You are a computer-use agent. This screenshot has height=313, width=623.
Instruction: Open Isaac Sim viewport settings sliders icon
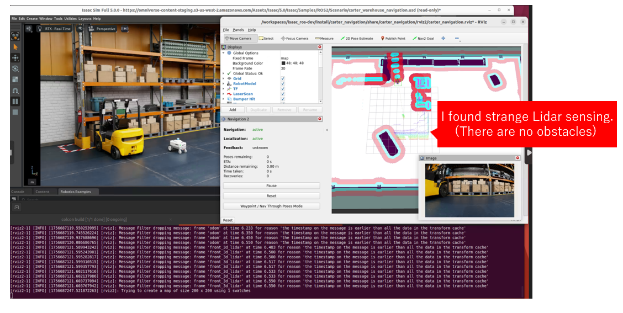[29, 29]
